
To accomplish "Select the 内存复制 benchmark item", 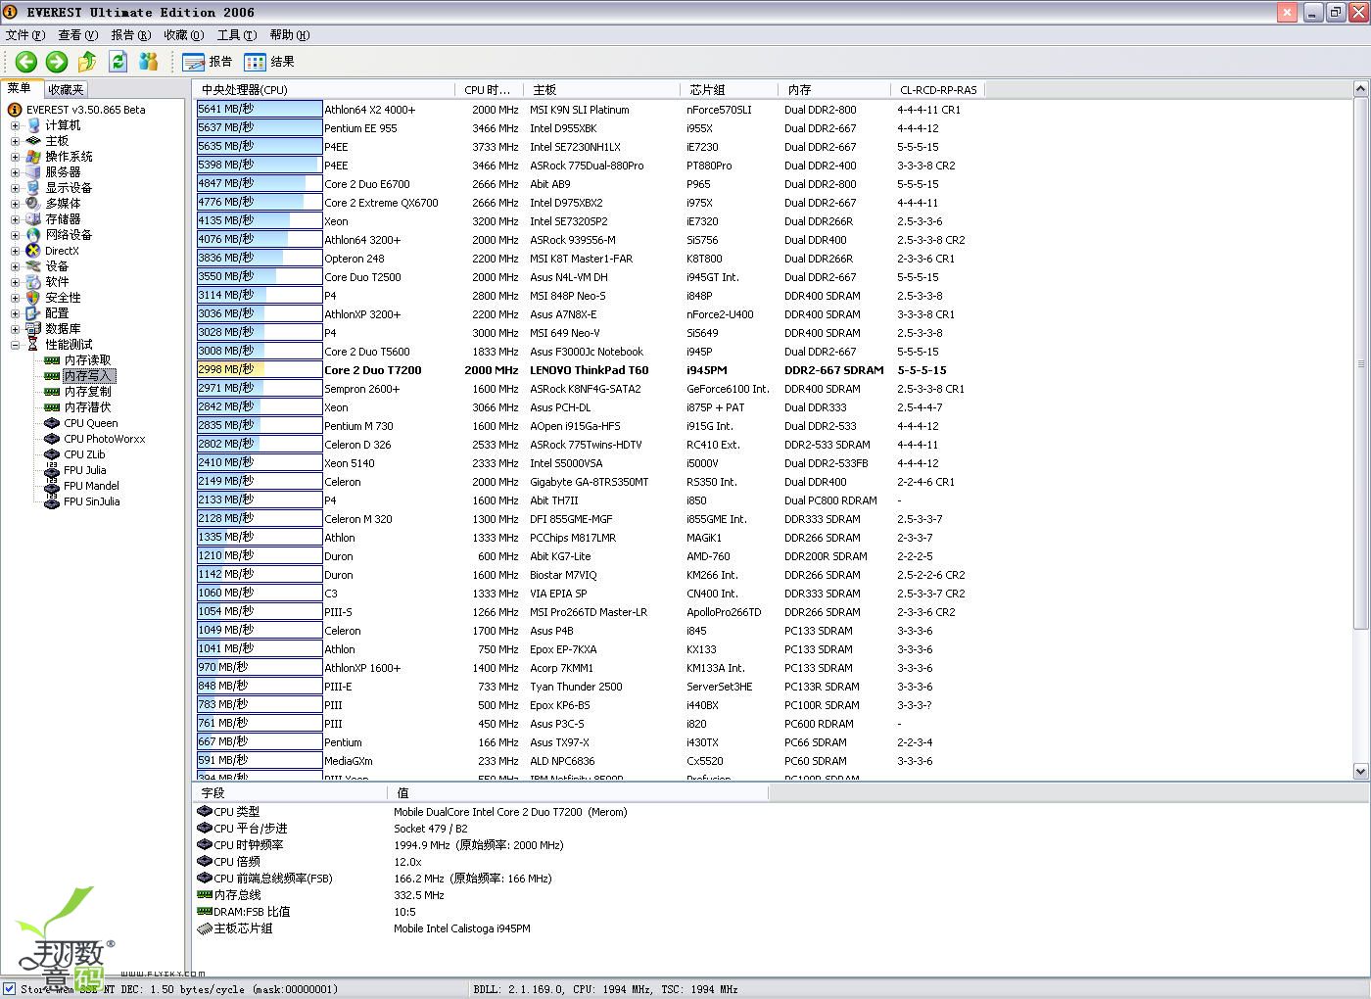I will click(87, 392).
